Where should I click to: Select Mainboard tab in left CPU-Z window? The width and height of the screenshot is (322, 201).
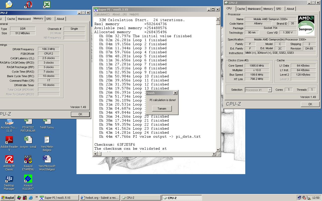pos(24,19)
